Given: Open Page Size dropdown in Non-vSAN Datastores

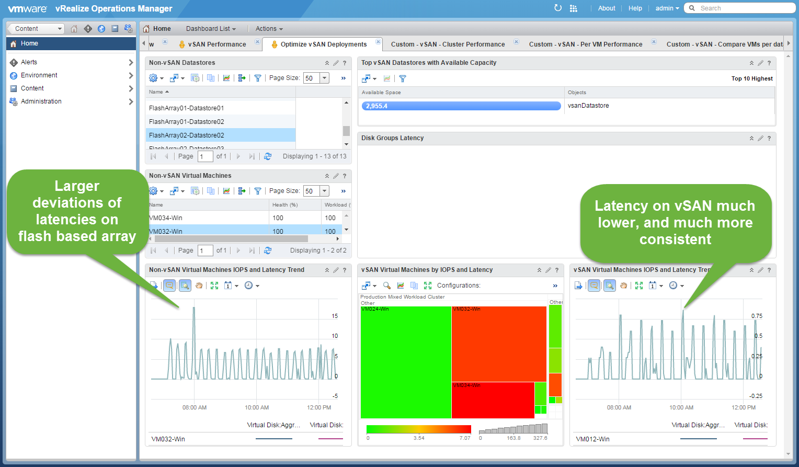Looking at the screenshot, I should click(325, 78).
